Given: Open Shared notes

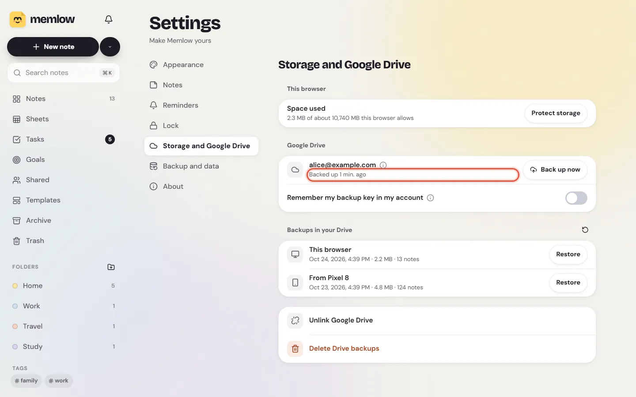Looking at the screenshot, I should click(x=64, y=180).
